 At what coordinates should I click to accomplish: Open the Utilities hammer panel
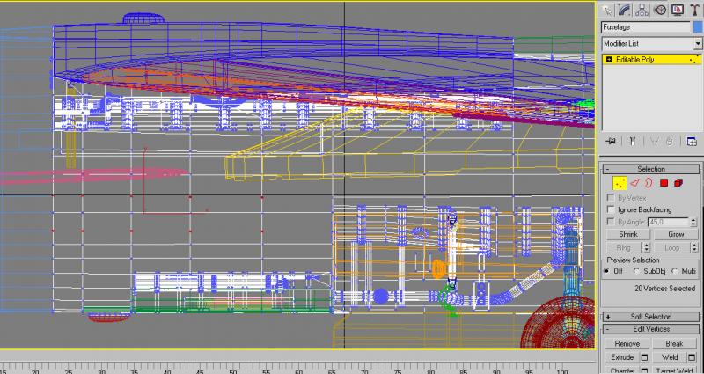[695, 10]
